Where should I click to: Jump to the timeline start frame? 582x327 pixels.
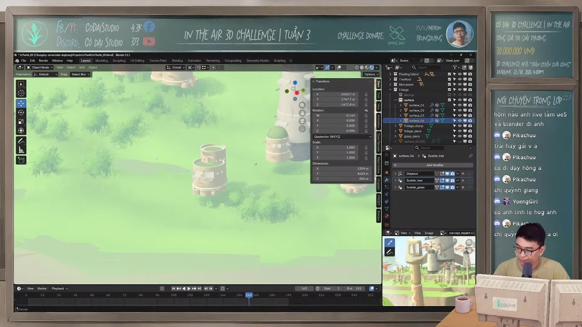[x=173, y=288]
